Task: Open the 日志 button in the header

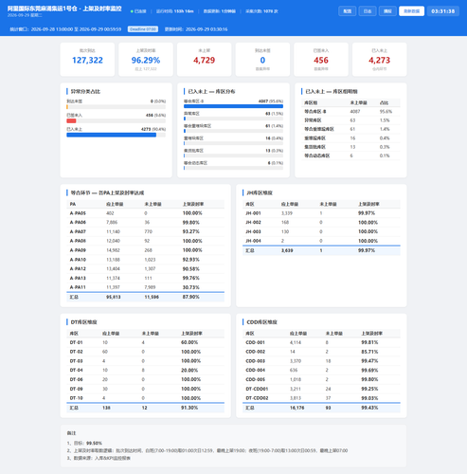Action: [x=368, y=11]
